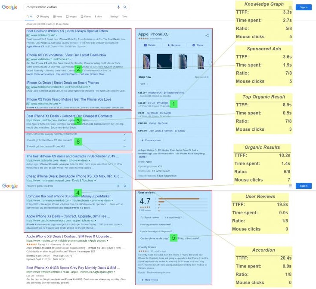Viewport: 316px width, 289px height.
Task: Open 'Cheap iPhone Deals: Best Apple iPhone XS' result
Action: pyautogui.click(x=74, y=176)
